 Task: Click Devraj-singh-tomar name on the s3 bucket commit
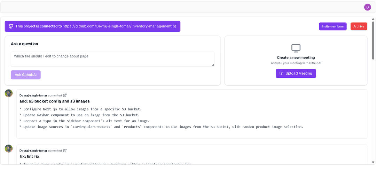(33, 95)
